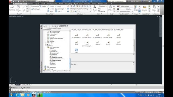Click the Przesuń move tool
This screenshot has width=173, height=97.
coord(35,6)
